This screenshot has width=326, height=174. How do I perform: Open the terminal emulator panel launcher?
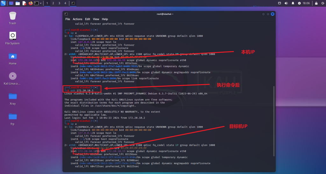36,3
